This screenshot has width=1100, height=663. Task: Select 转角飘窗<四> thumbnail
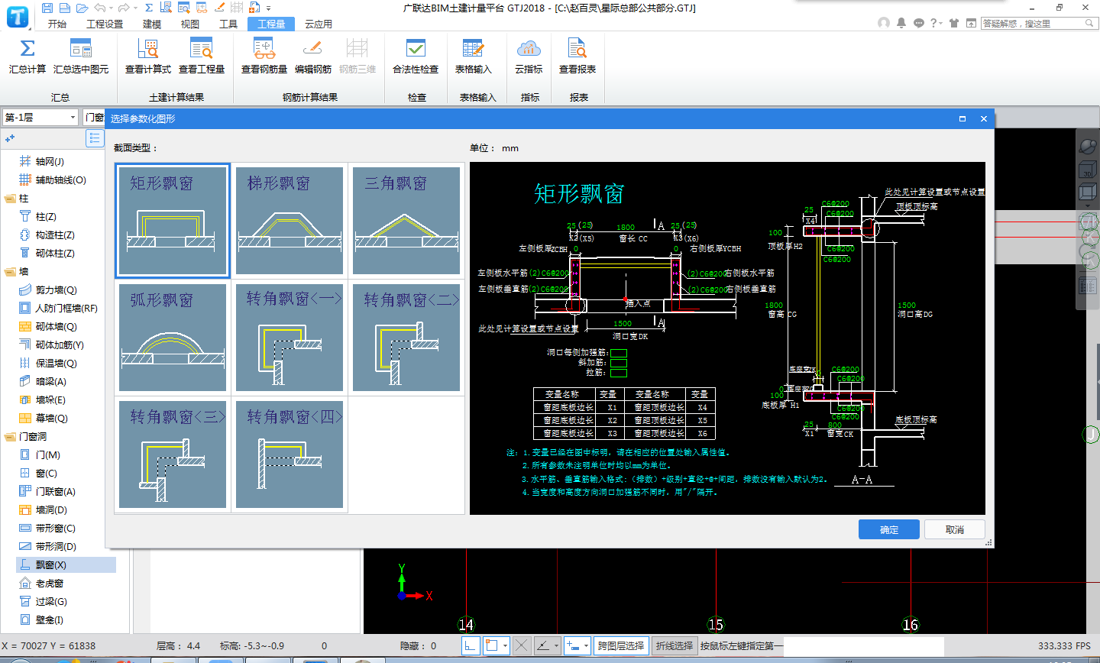[290, 454]
